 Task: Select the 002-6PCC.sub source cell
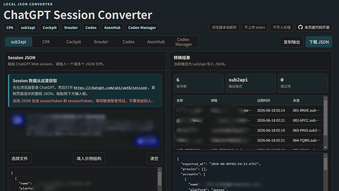(306, 120)
